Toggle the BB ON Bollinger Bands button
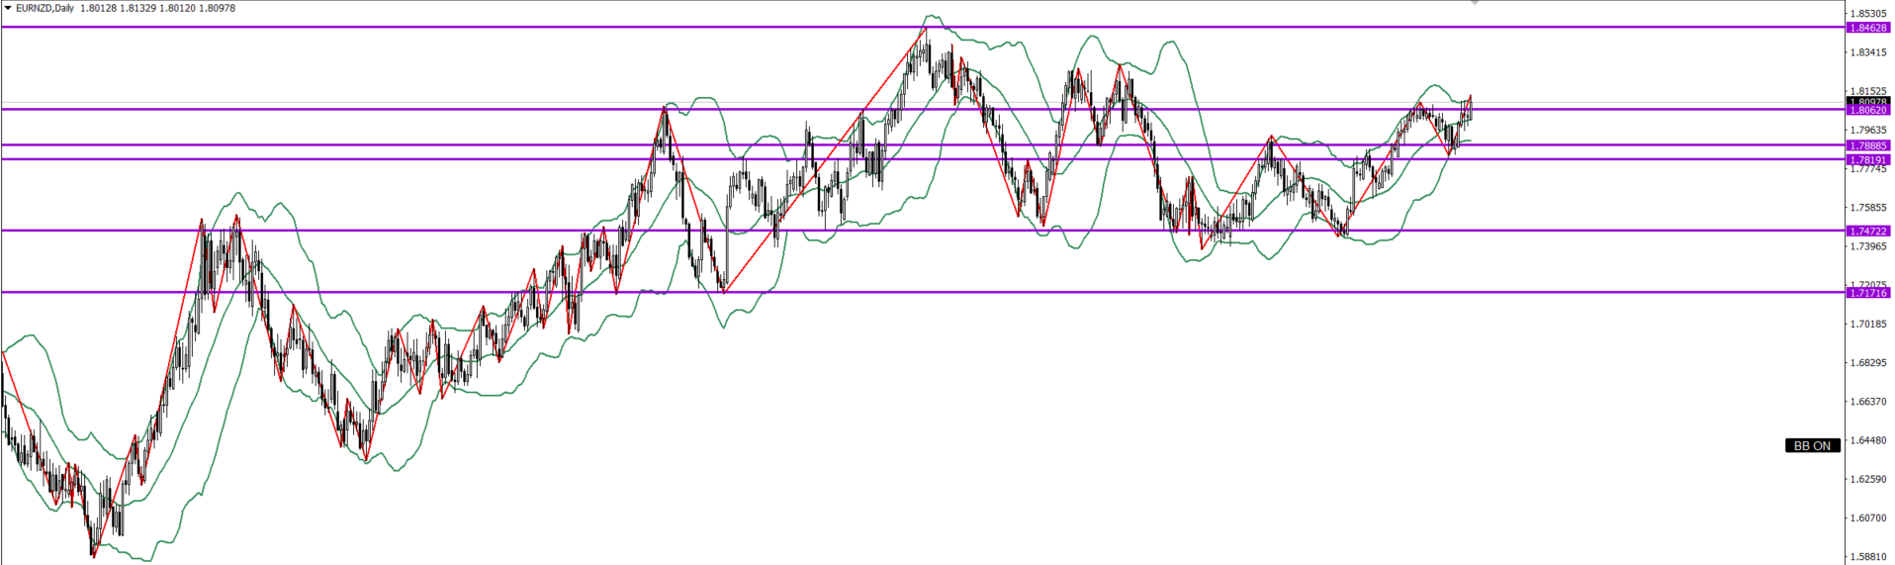The width and height of the screenshot is (1895, 565). (x=1812, y=445)
